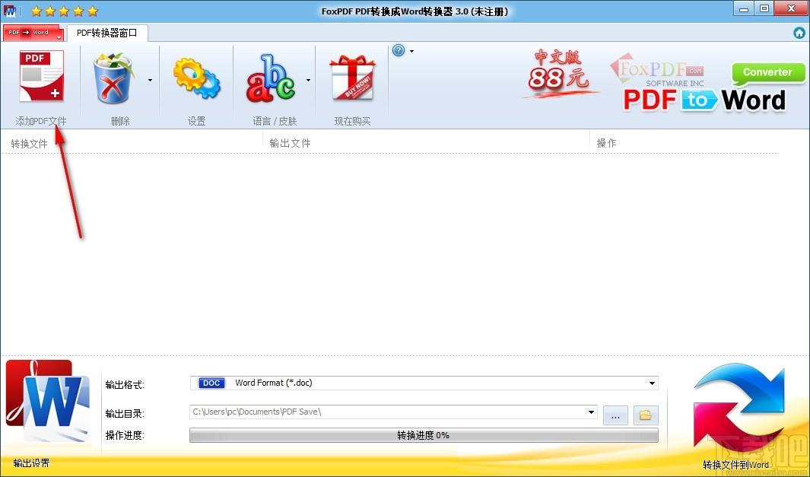Click the browse '...' button
810x477 pixels.
[x=615, y=415]
